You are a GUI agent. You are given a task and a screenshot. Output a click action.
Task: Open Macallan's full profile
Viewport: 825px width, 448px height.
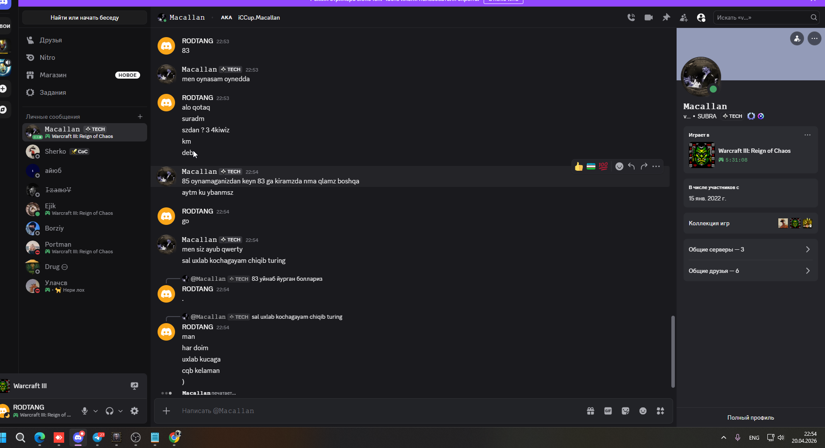pyautogui.click(x=750, y=417)
